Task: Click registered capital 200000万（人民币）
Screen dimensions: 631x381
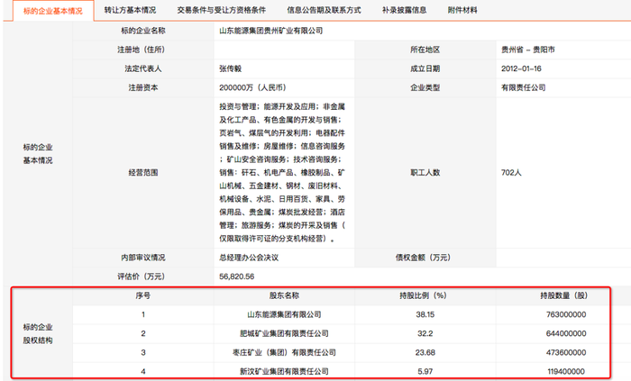Action: coord(252,87)
